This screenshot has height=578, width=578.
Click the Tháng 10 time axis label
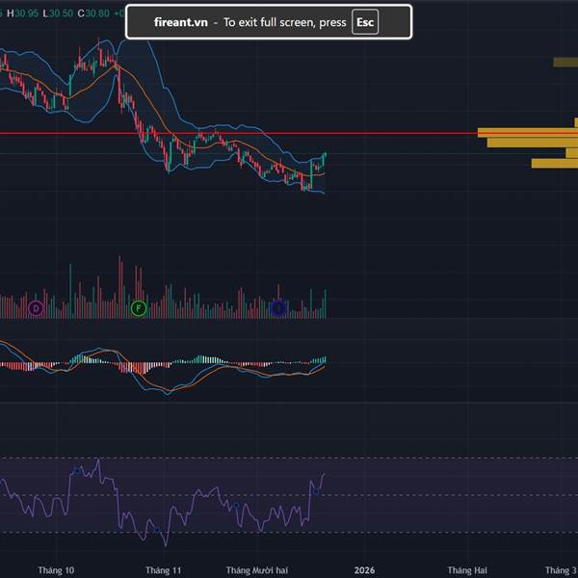point(56,570)
